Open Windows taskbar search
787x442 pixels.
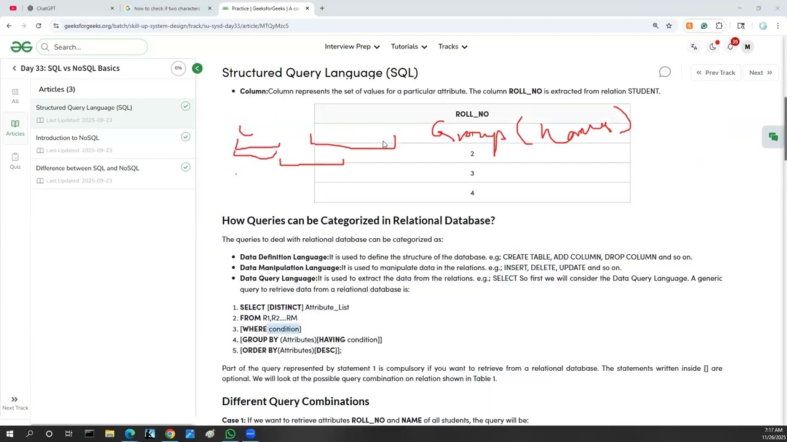point(29,434)
